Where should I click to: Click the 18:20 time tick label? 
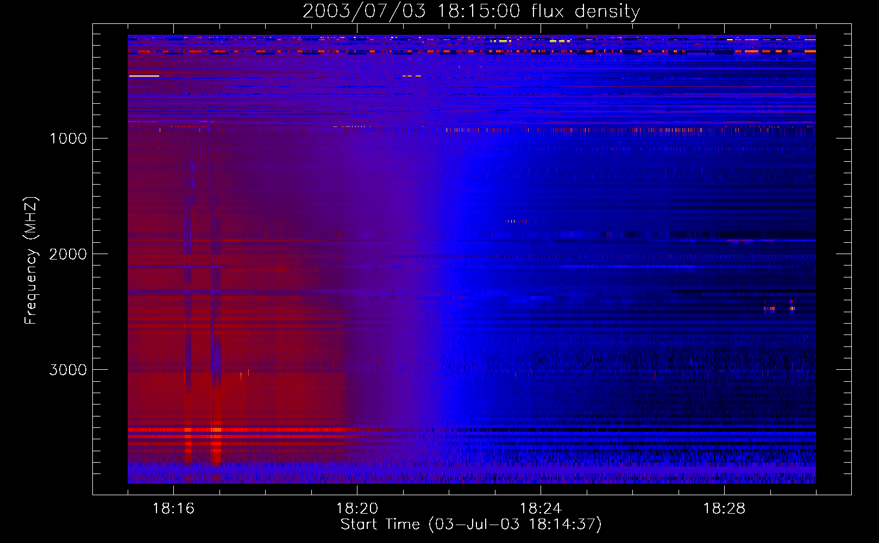click(357, 509)
